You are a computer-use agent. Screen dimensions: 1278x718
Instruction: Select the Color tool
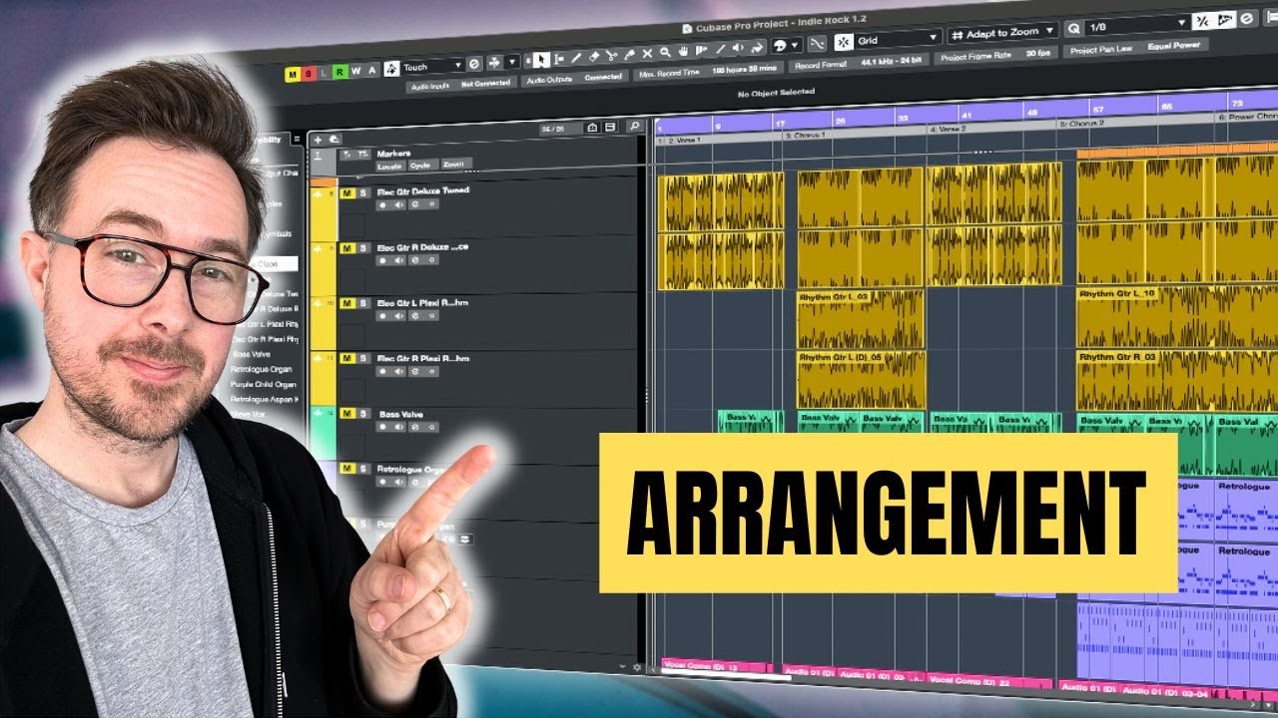[756, 48]
